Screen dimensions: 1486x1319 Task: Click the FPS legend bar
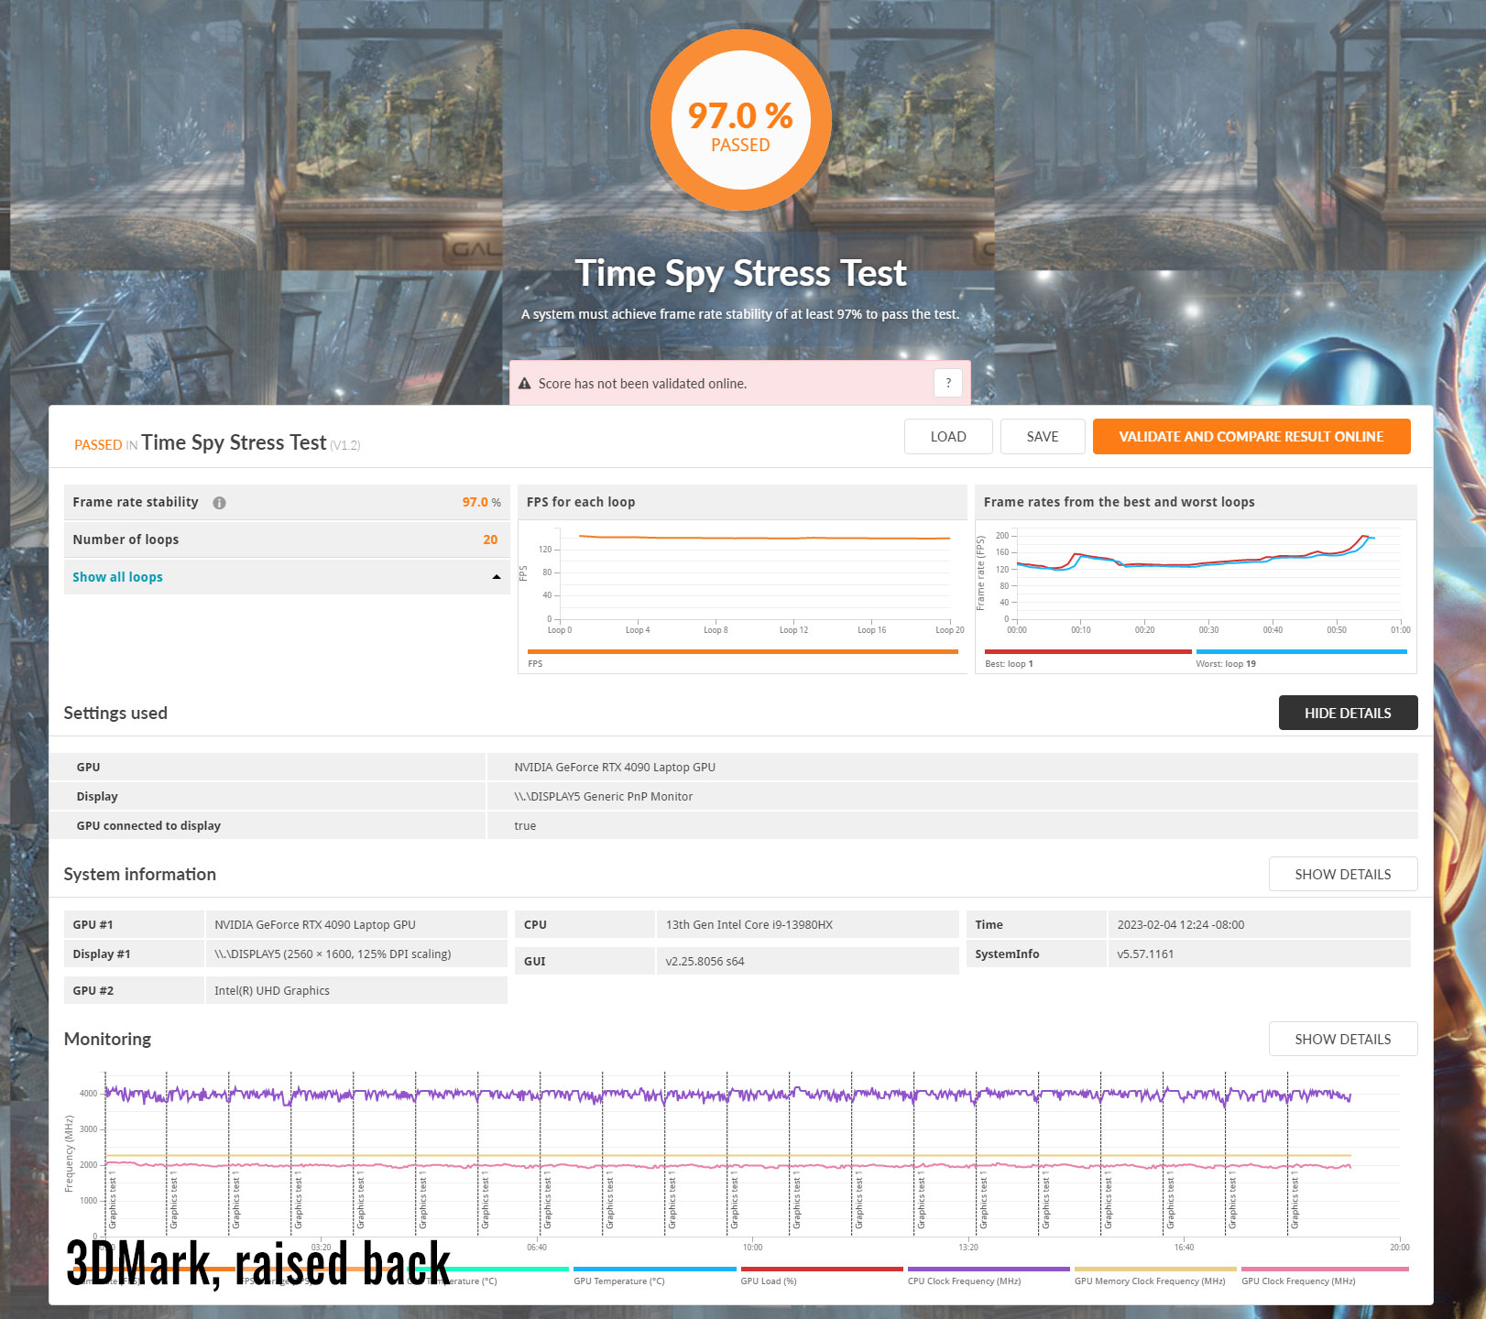click(x=743, y=652)
